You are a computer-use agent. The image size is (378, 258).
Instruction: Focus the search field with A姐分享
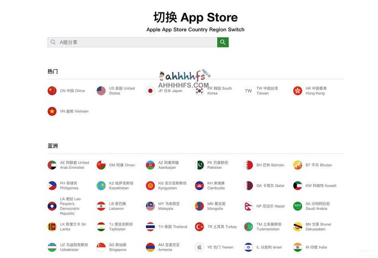132,42
